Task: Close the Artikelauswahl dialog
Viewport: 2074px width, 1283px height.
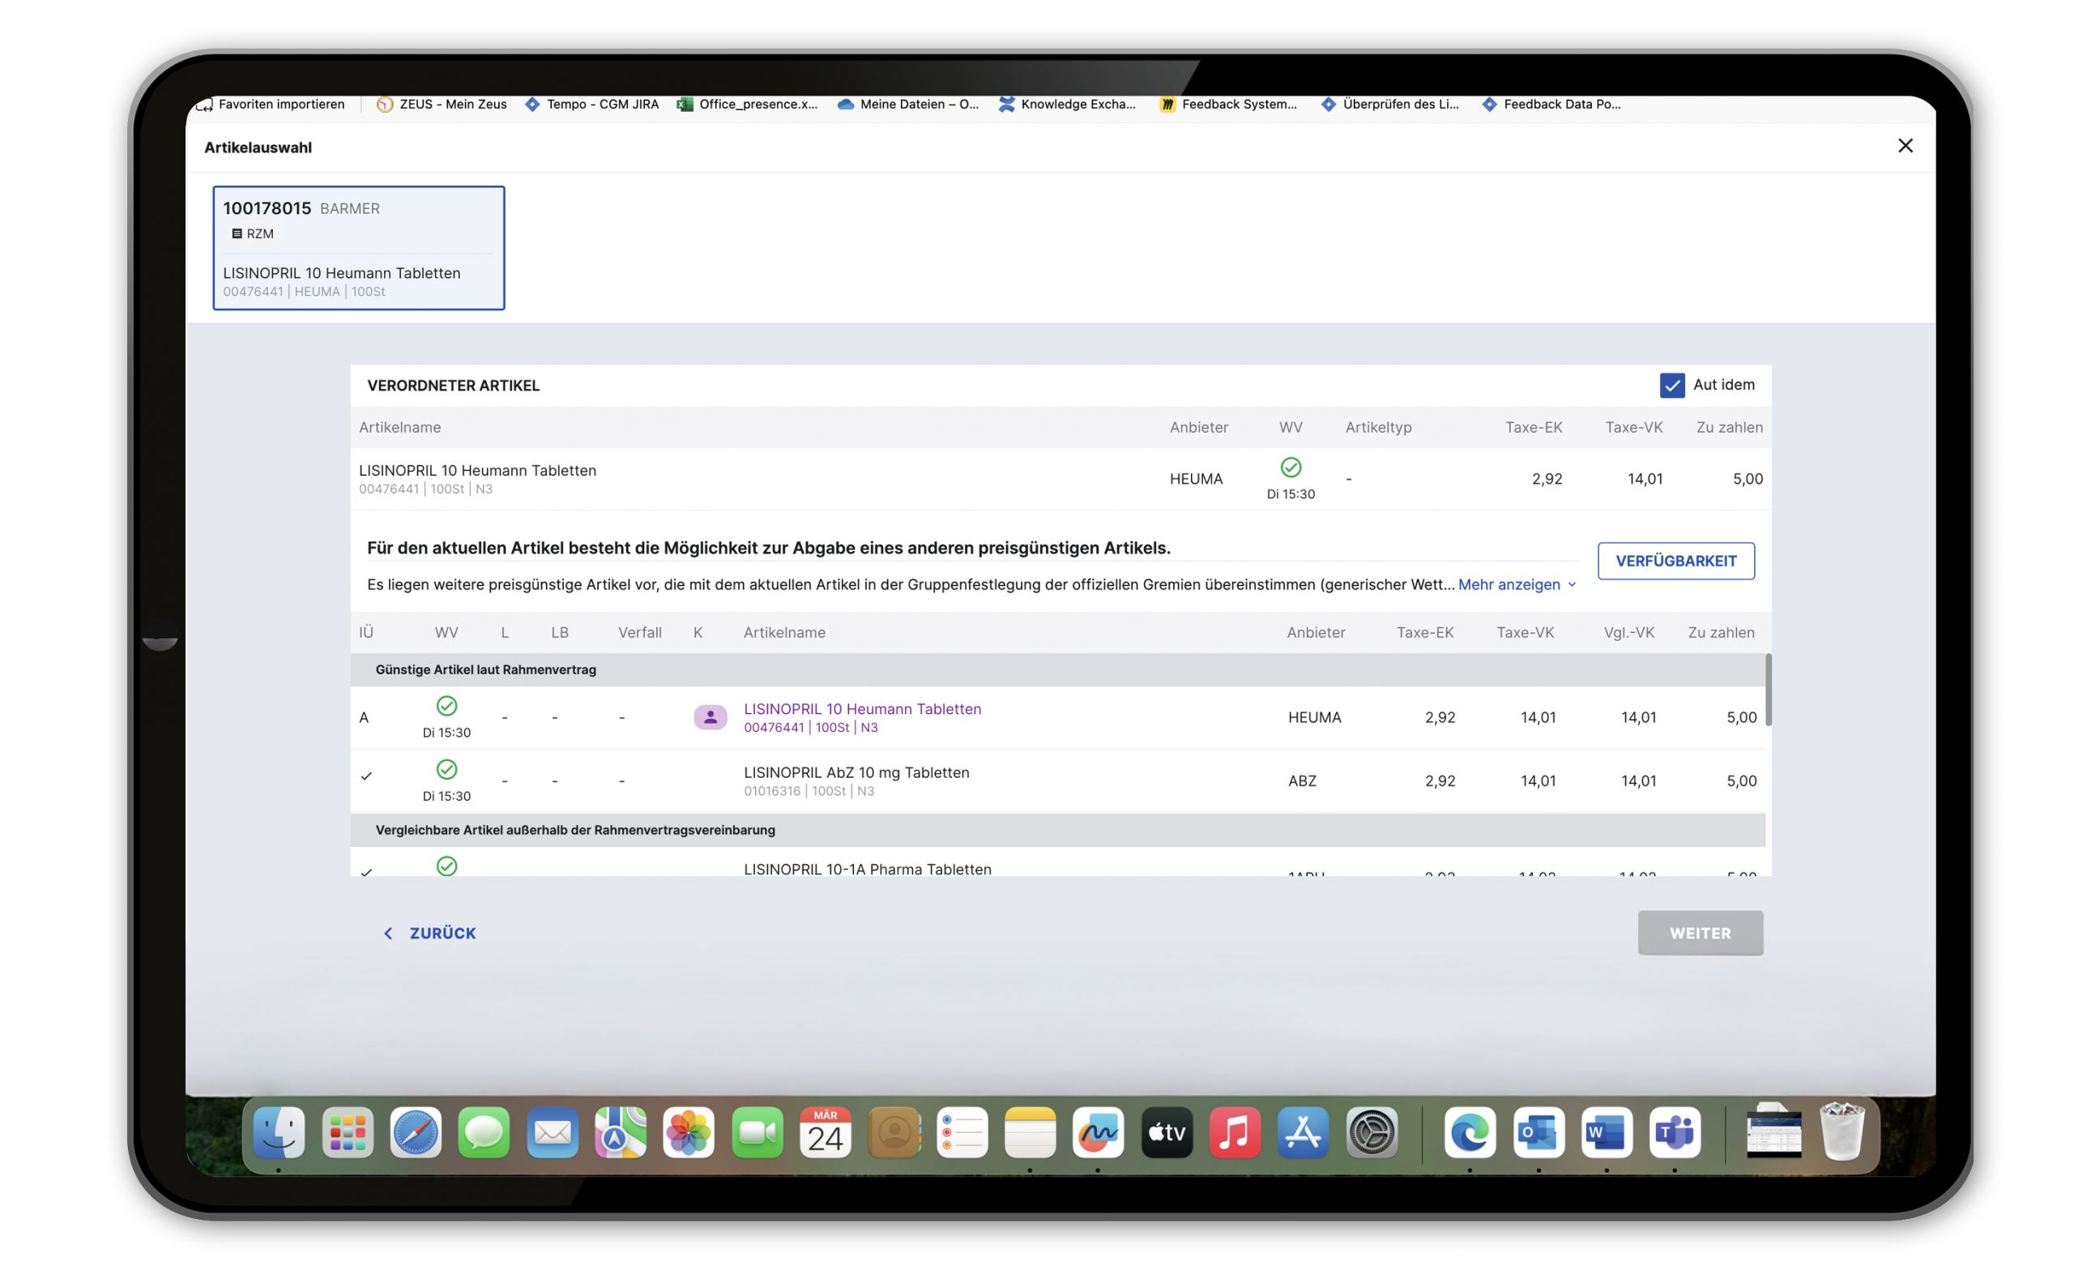Action: 1905,146
